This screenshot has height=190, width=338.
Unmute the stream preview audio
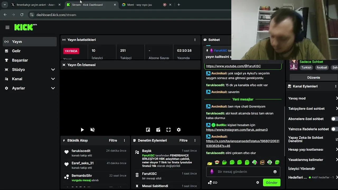coord(92,130)
